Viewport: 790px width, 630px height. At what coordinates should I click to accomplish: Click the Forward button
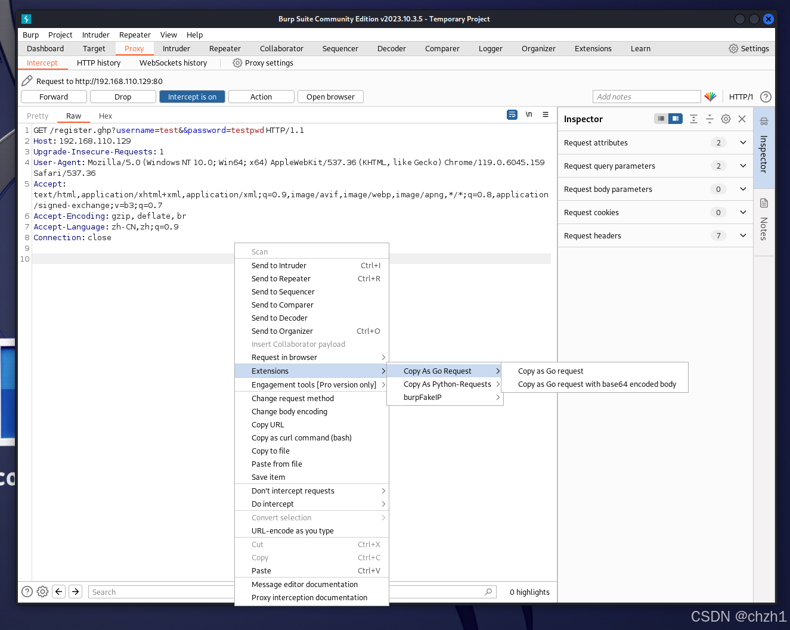(54, 97)
